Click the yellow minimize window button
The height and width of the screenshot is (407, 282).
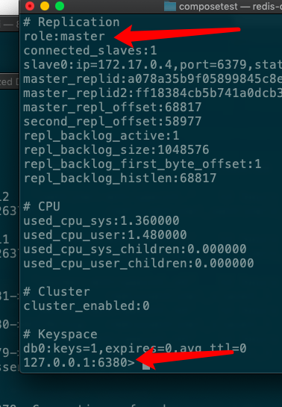(x=45, y=6)
